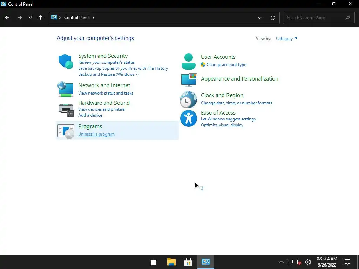Open the Programs category icon
The image size is (359, 269).
coord(66,132)
